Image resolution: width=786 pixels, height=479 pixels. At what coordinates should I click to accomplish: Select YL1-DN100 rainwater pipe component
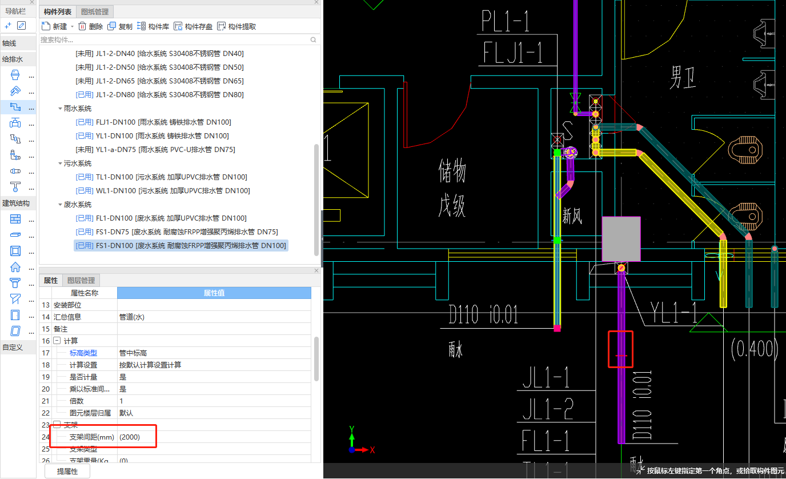coord(152,136)
